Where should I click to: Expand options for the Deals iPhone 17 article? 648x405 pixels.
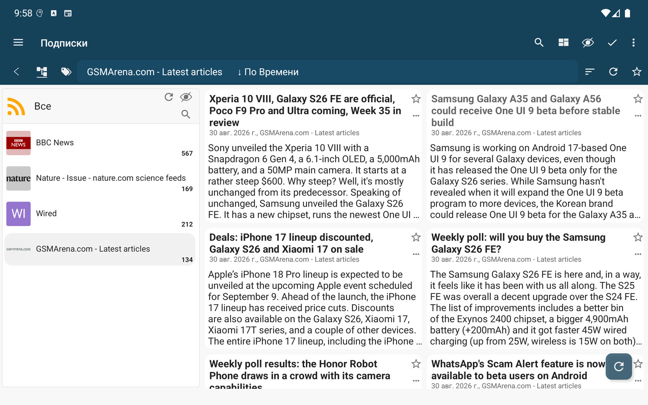click(416, 254)
